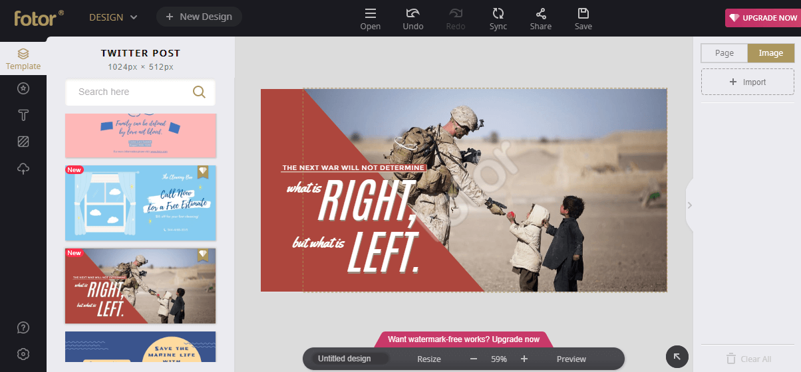Share the current design

point(541,19)
